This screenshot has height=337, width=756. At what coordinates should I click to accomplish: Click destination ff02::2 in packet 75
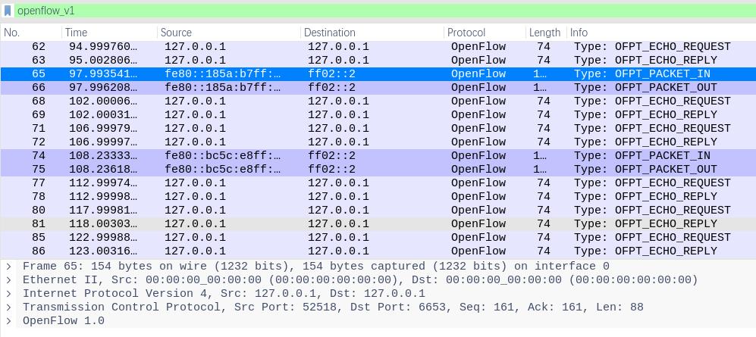331,169
